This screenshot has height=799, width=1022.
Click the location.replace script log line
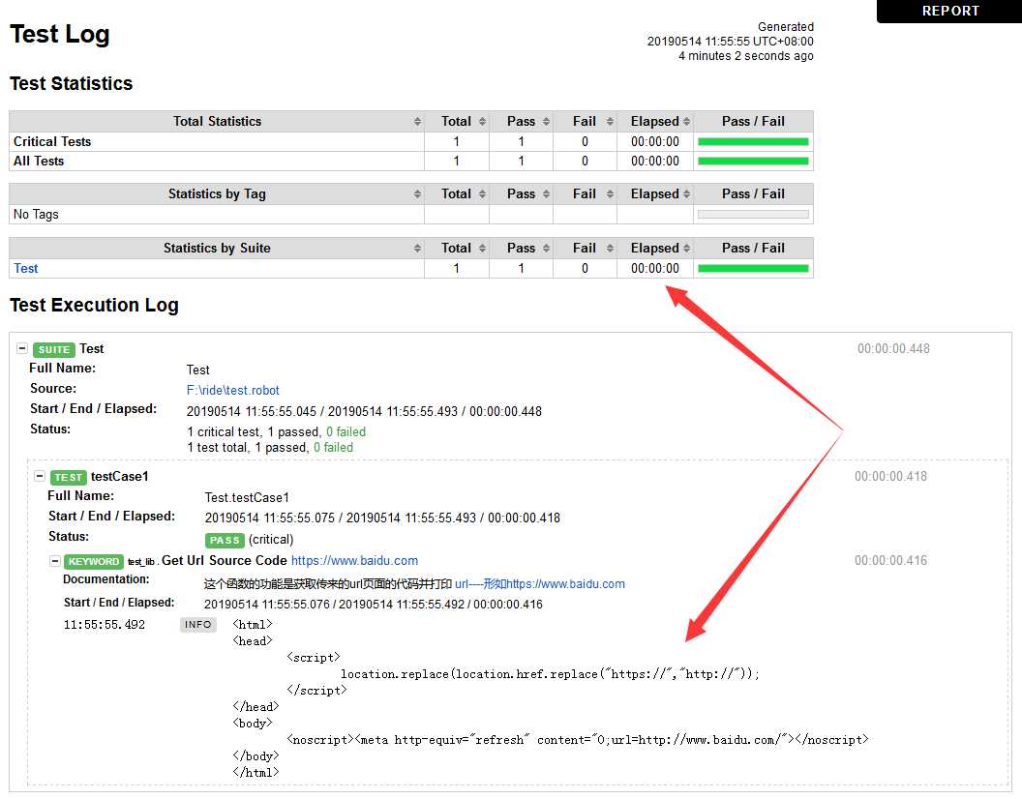click(x=550, y=674)
